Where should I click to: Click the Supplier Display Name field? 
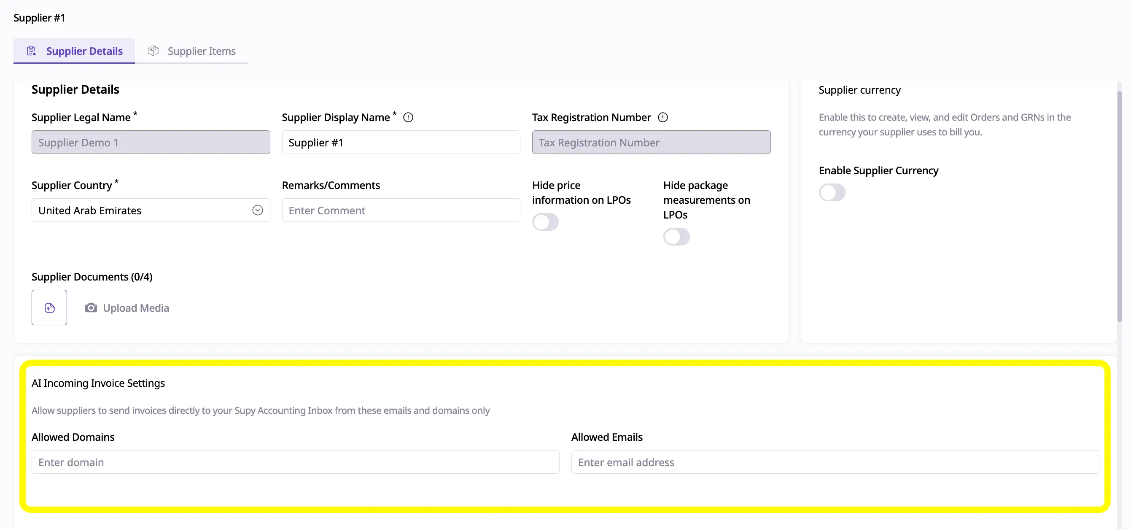point(401,142)
